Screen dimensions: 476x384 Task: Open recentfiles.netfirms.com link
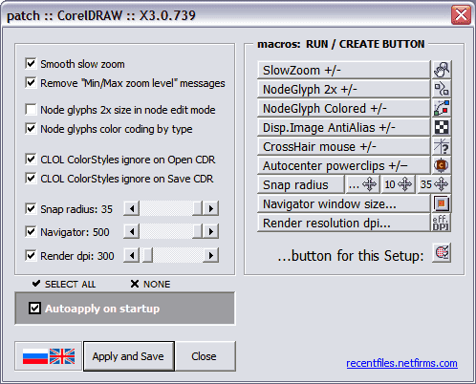(401, 363)
